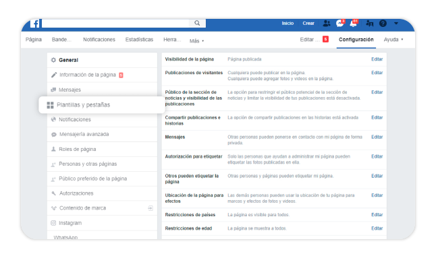Click the bubble icon for Mensajería avanzada
This screenshot has width=436, height=258.
(54, 134)
